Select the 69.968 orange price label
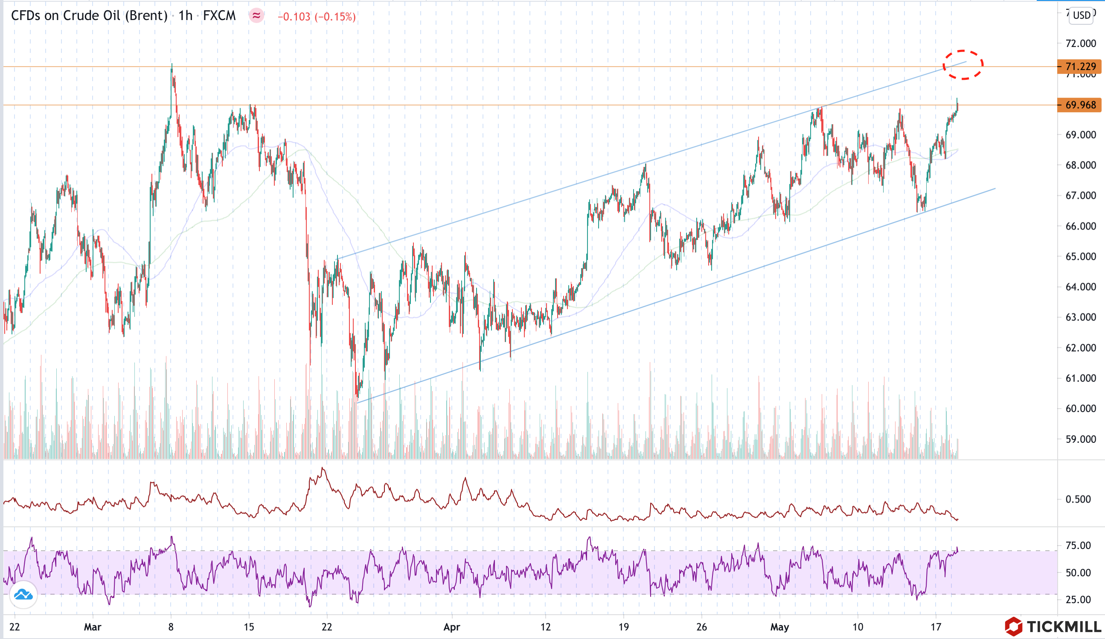 click(x=1080, y=105)
